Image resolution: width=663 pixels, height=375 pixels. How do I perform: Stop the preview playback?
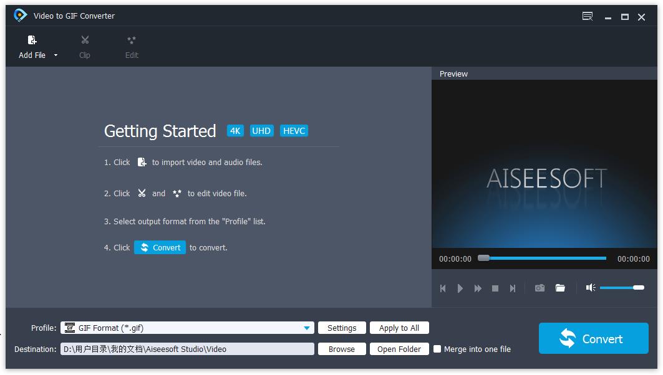[495, 288]
